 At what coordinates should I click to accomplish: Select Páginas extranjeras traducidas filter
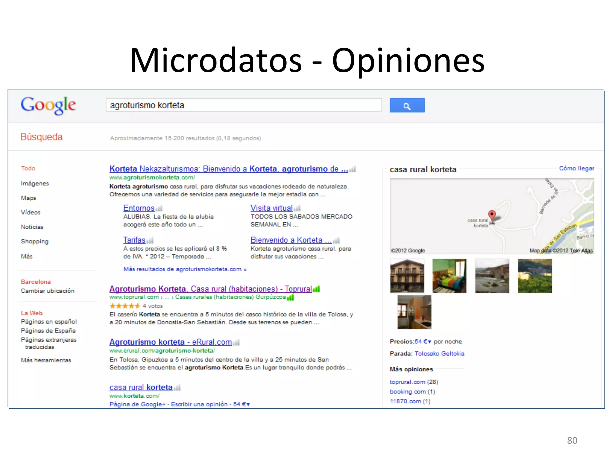[49, 343]
